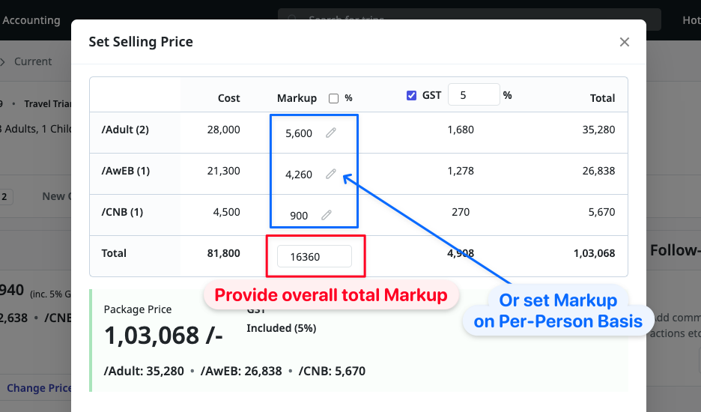
Task: Click the pencil icon beside Adult markup 5,600
Action: pyautogui.click(x=330, y=133)
